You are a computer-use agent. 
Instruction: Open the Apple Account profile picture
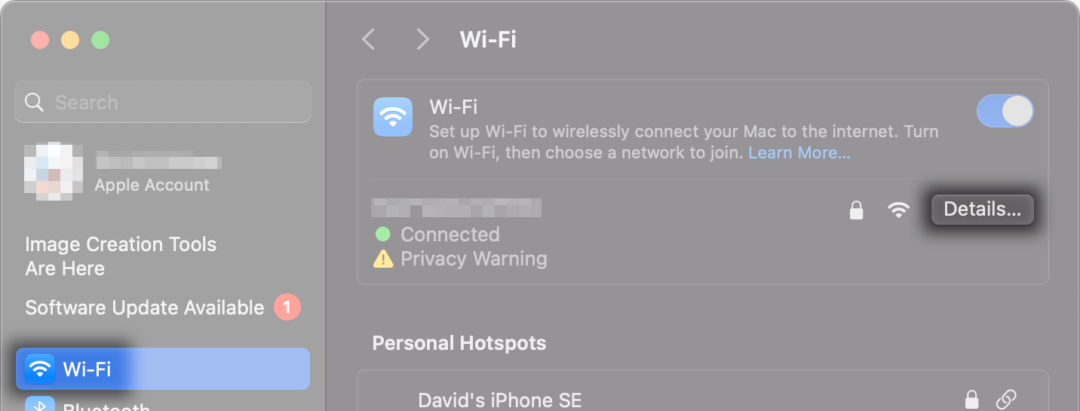pos(53,170)
